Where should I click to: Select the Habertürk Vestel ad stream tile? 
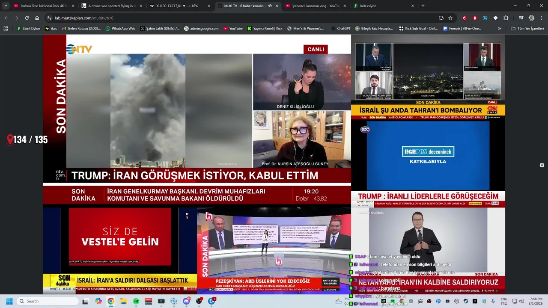coord(120,250)
